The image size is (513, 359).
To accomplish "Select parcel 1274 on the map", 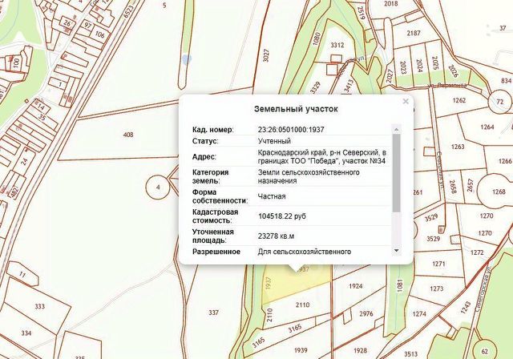I will [x=419, y=314].
